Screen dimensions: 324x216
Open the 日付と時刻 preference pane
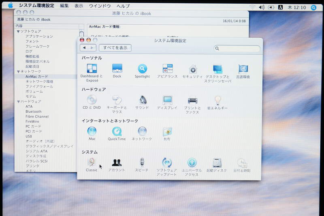(x=242, y=165)
